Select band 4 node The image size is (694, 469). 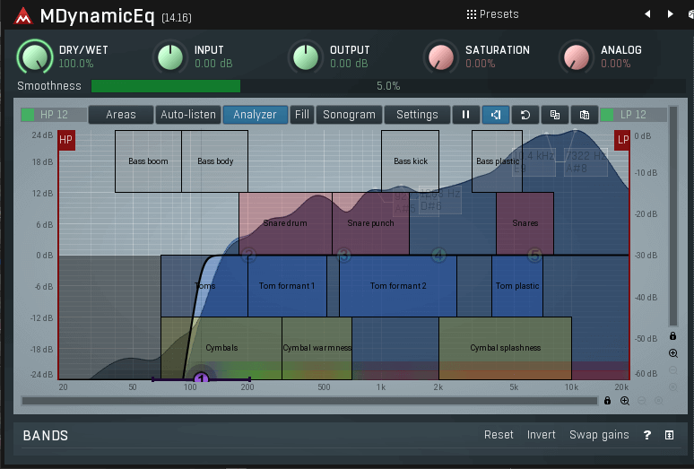pyautogui.click(x=438, y=256)
